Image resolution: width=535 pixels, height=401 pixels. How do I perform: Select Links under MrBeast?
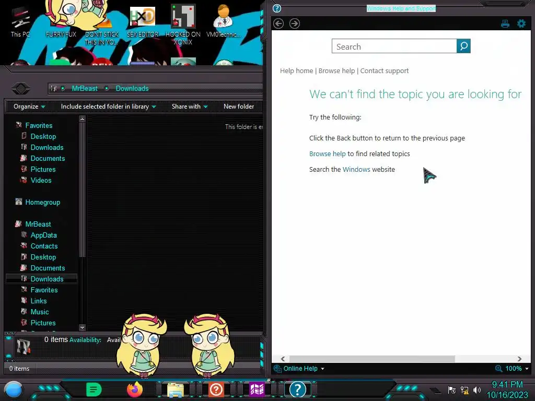pyautogui.click(x=39, y=301)
